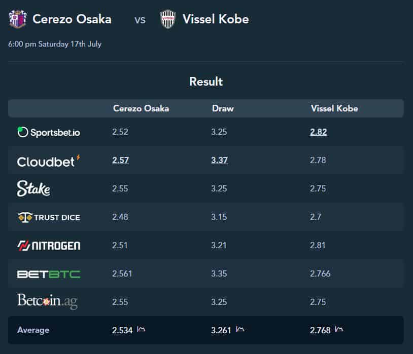Viewport: 413px width, 354px height.
Task: Click the Cerezo Osaka team crest
Action: (18, 19)
